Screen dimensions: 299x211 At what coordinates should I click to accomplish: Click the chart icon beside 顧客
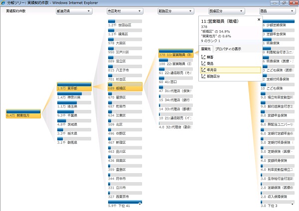pos(203,57)
